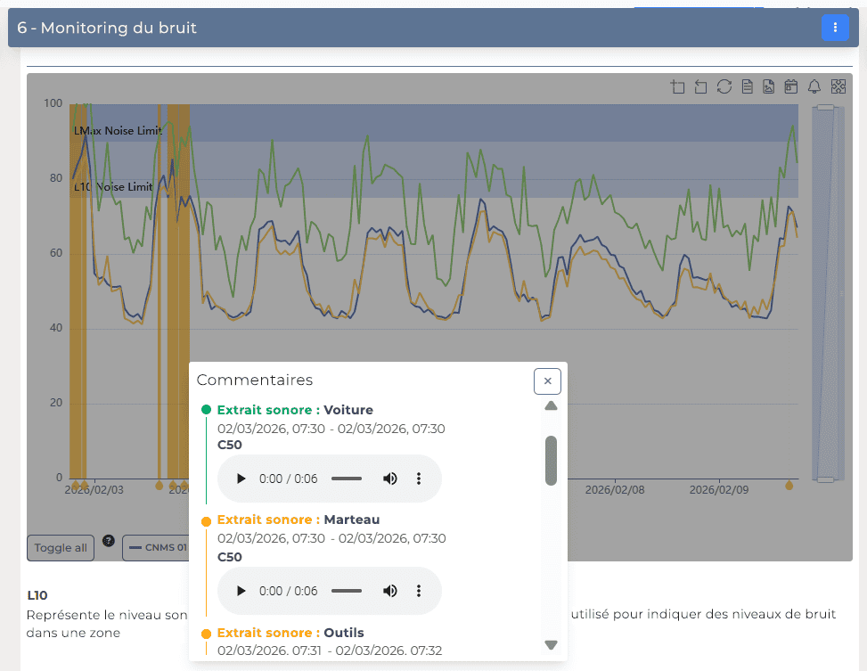Open the calendar date picker icon
Viewport: 867px width, 671px height.
pyautogui.click(x=790, y=86)
